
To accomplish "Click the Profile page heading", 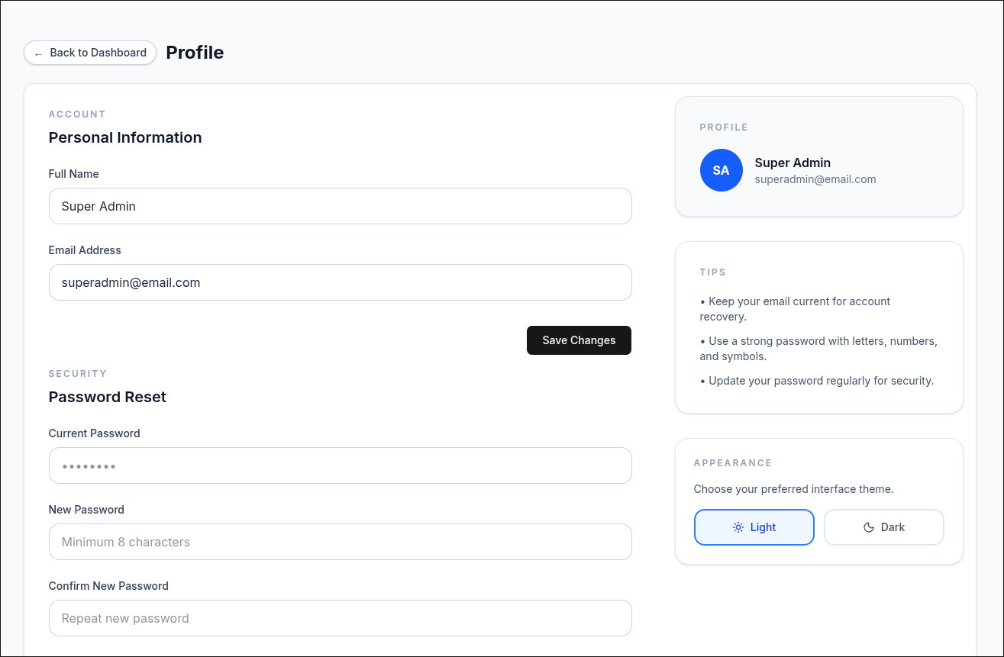I will pos(195,53).
